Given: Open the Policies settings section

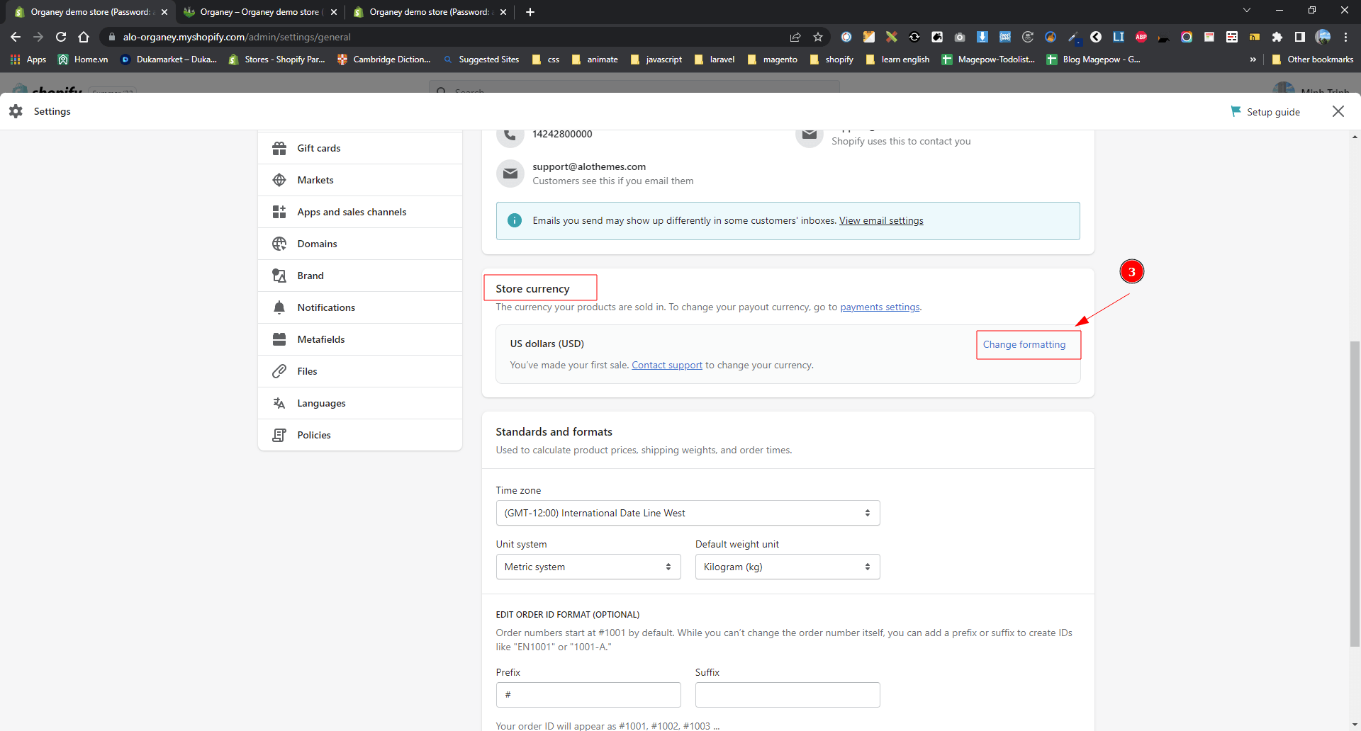Looking at the screenshot, I should tap(314, 435).
